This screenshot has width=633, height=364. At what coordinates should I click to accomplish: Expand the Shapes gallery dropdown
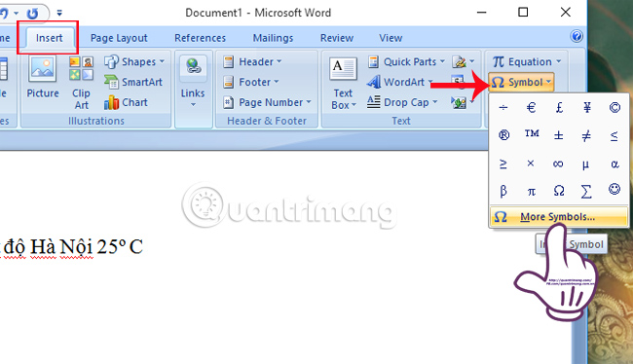click(x=162, y=61)
